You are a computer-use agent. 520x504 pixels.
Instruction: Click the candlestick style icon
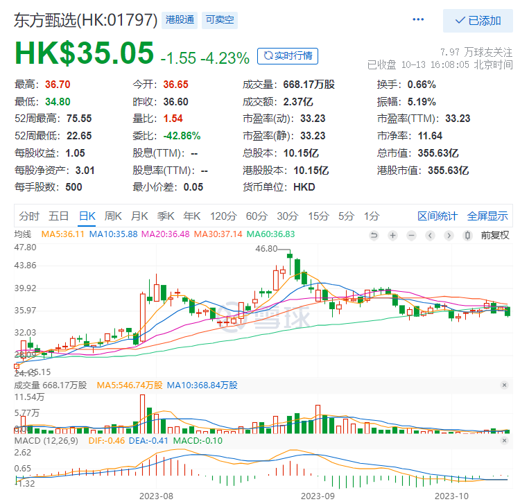click(x=467, y=236)
